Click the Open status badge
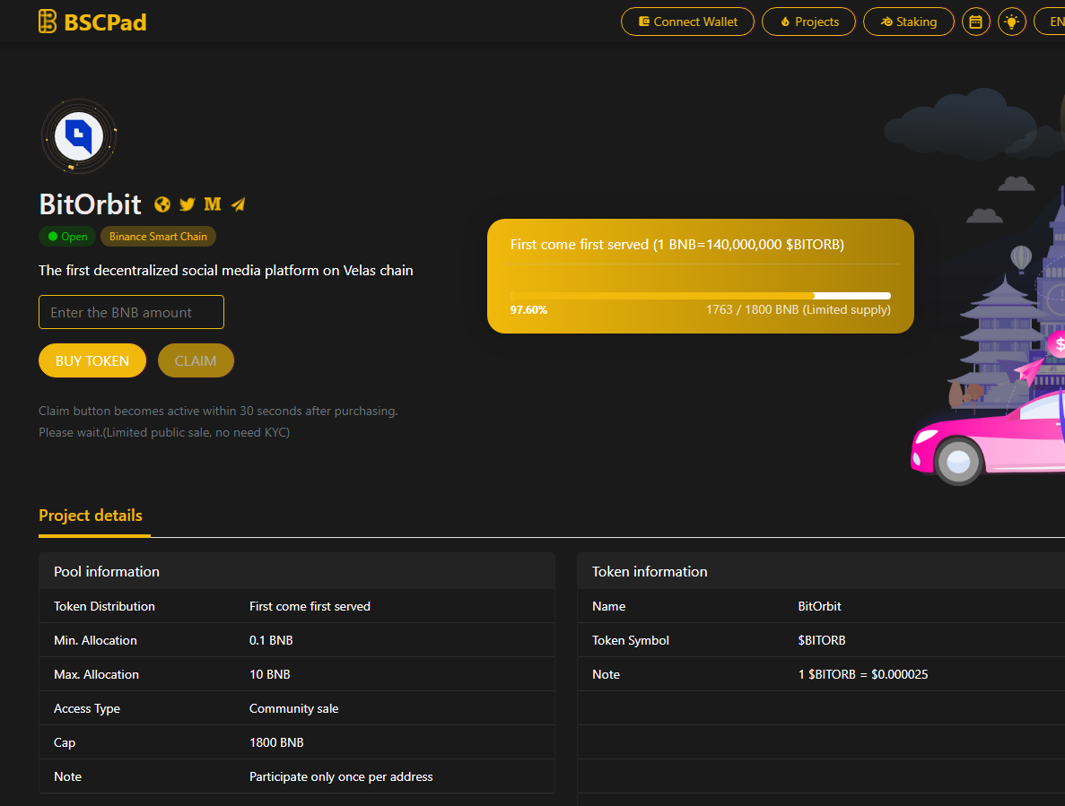This screenshot has width=1065, height=806. click(67, 236)
